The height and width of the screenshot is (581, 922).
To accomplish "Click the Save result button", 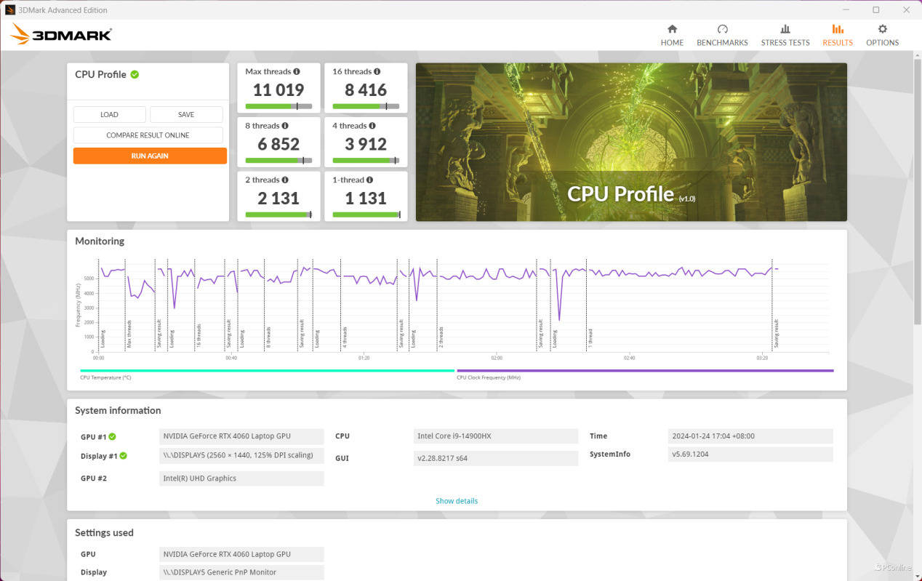I will [x=186, y=114].
